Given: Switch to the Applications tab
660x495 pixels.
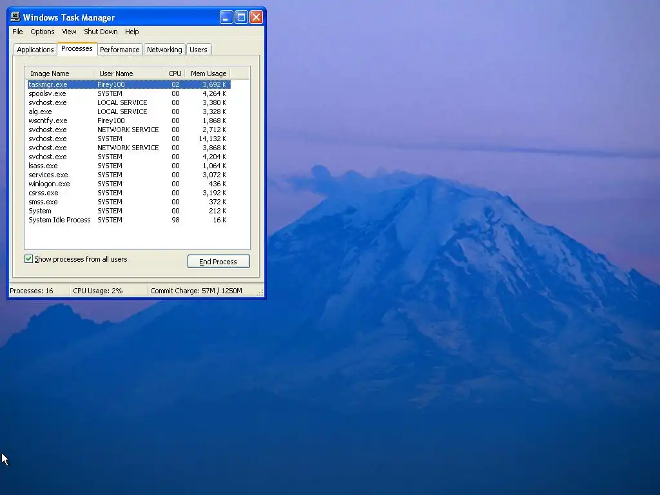Looking at the screenshot, I should [35, 50].
